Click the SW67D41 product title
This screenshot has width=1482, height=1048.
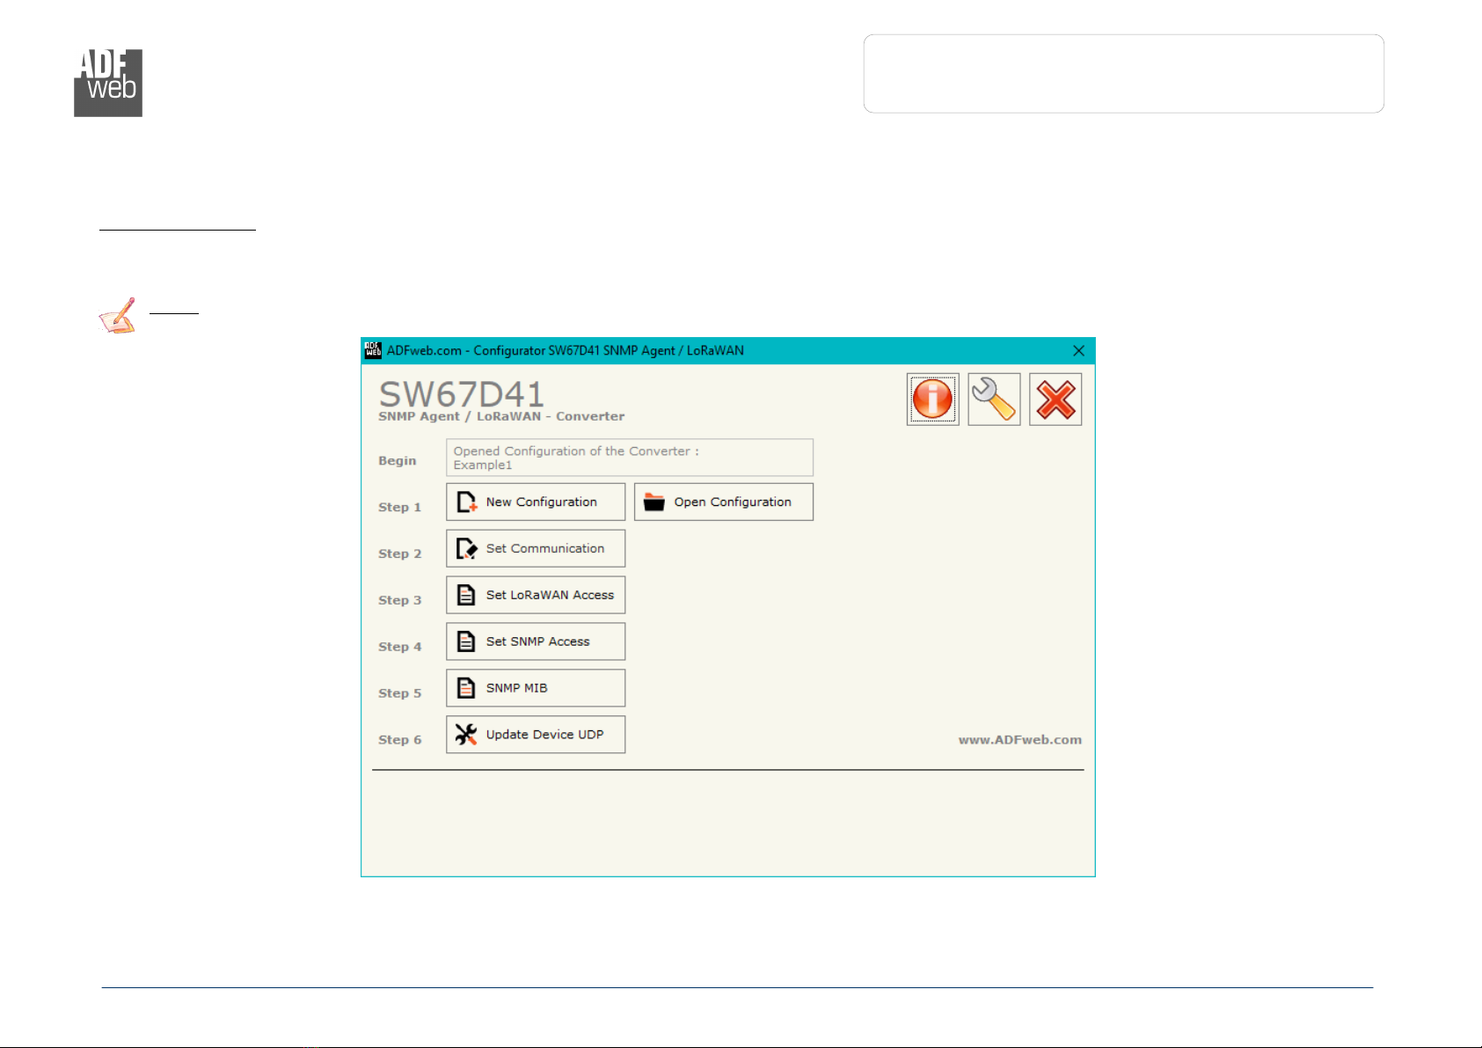(x=462, y=394)
